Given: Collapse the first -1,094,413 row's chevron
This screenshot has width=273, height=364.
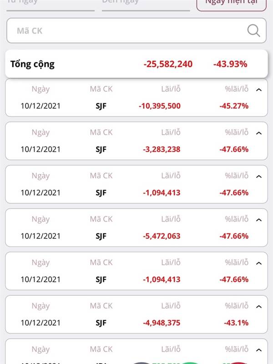Looking at the screenshot, I should 259,177.
